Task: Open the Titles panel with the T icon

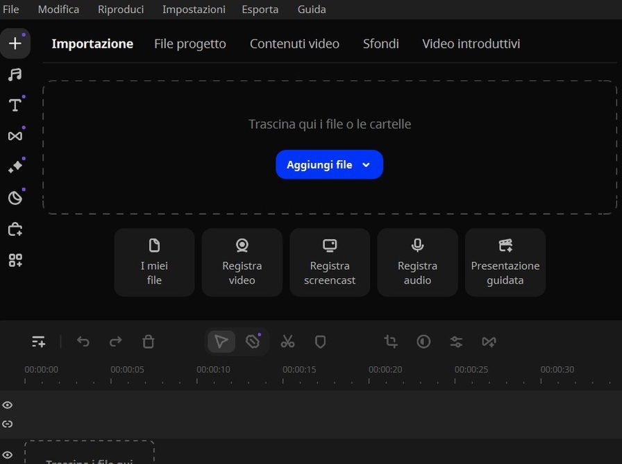Action: tap(15, 105)
